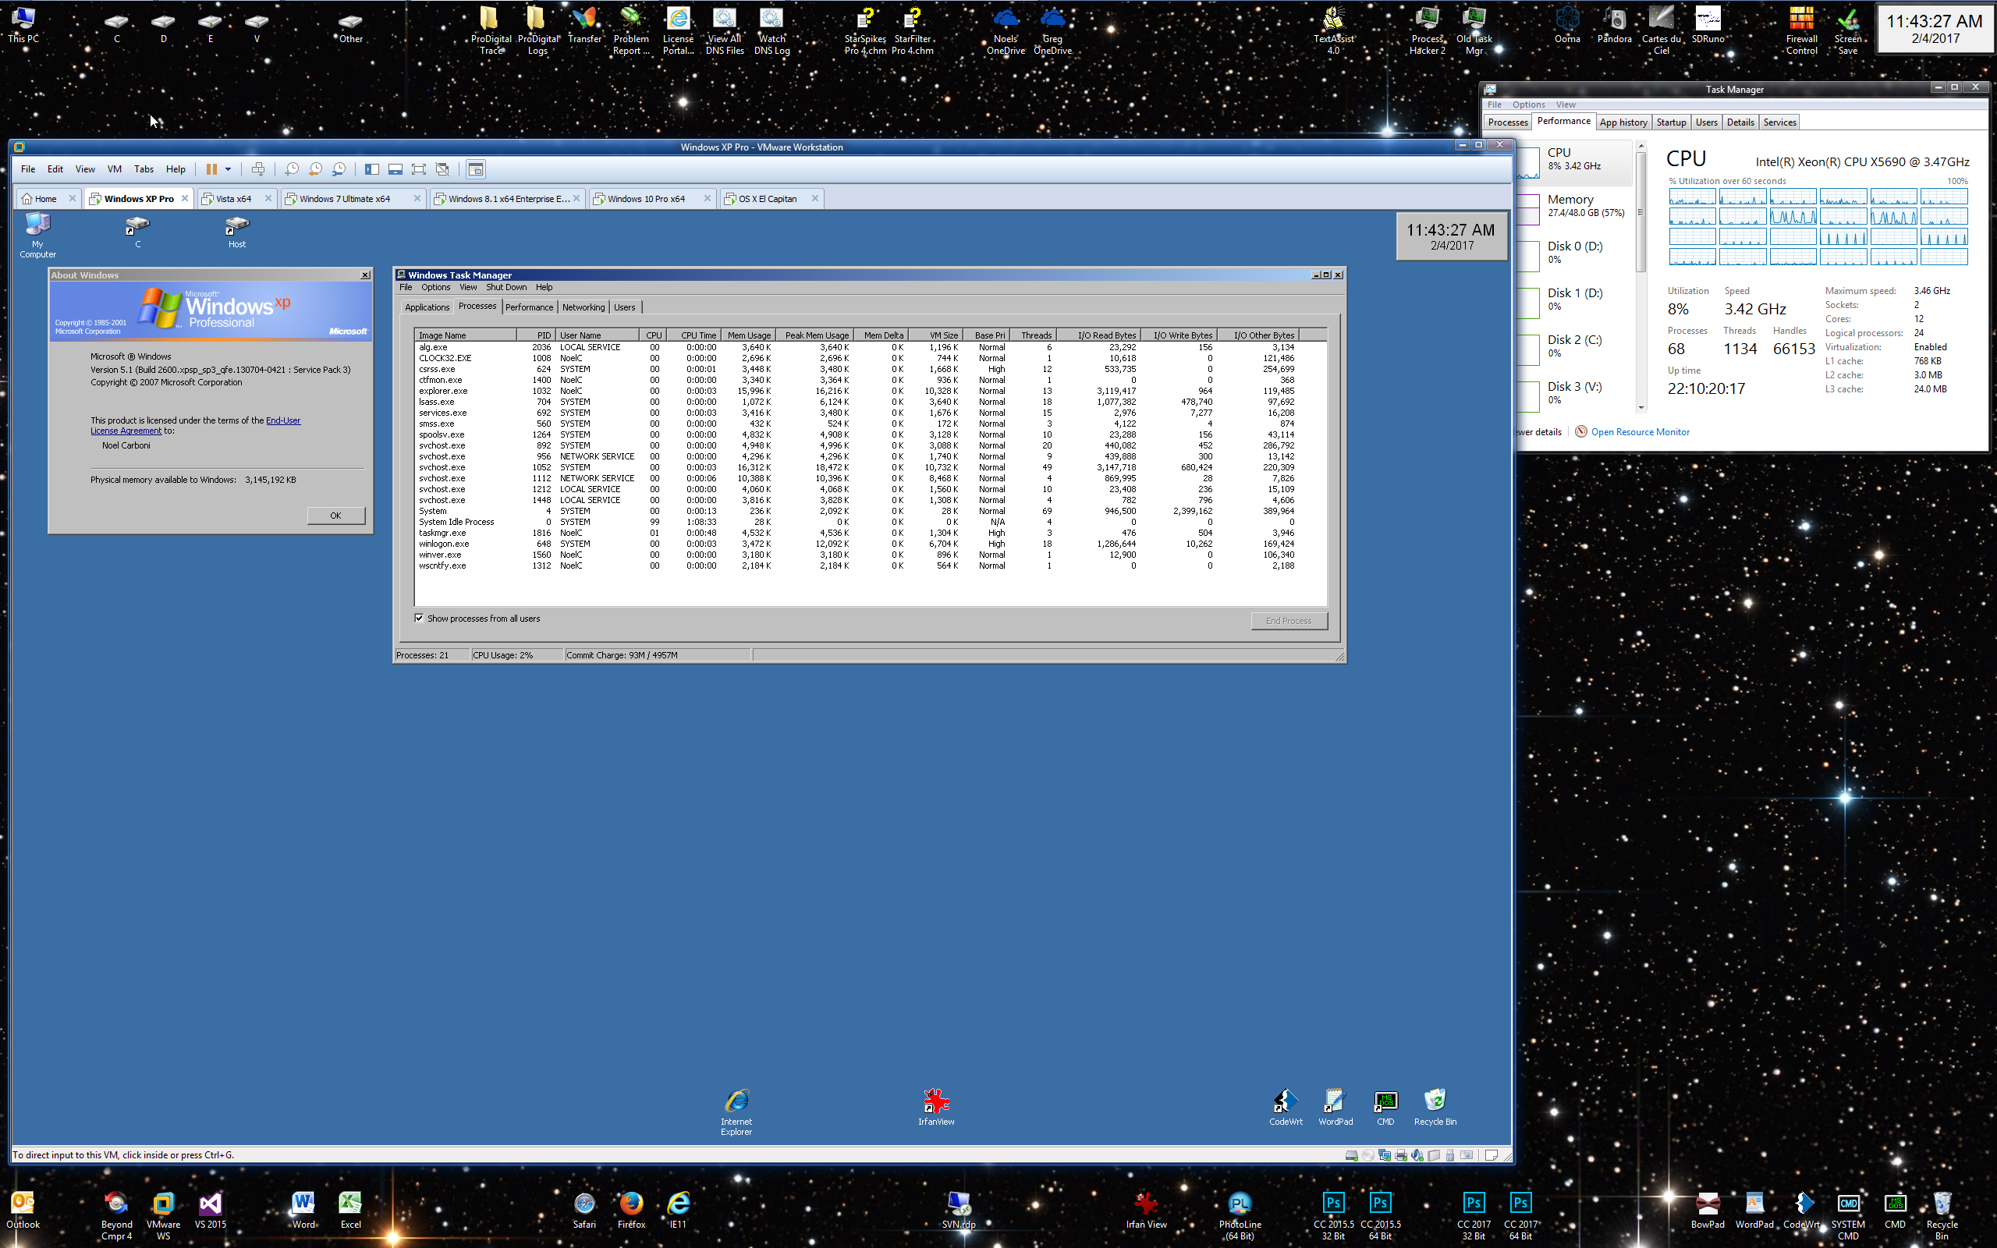This screenshot has width=1997, height=1248.
Task: Open the Services tab in host Task Manager
Action: click(x=1780, y=122)
